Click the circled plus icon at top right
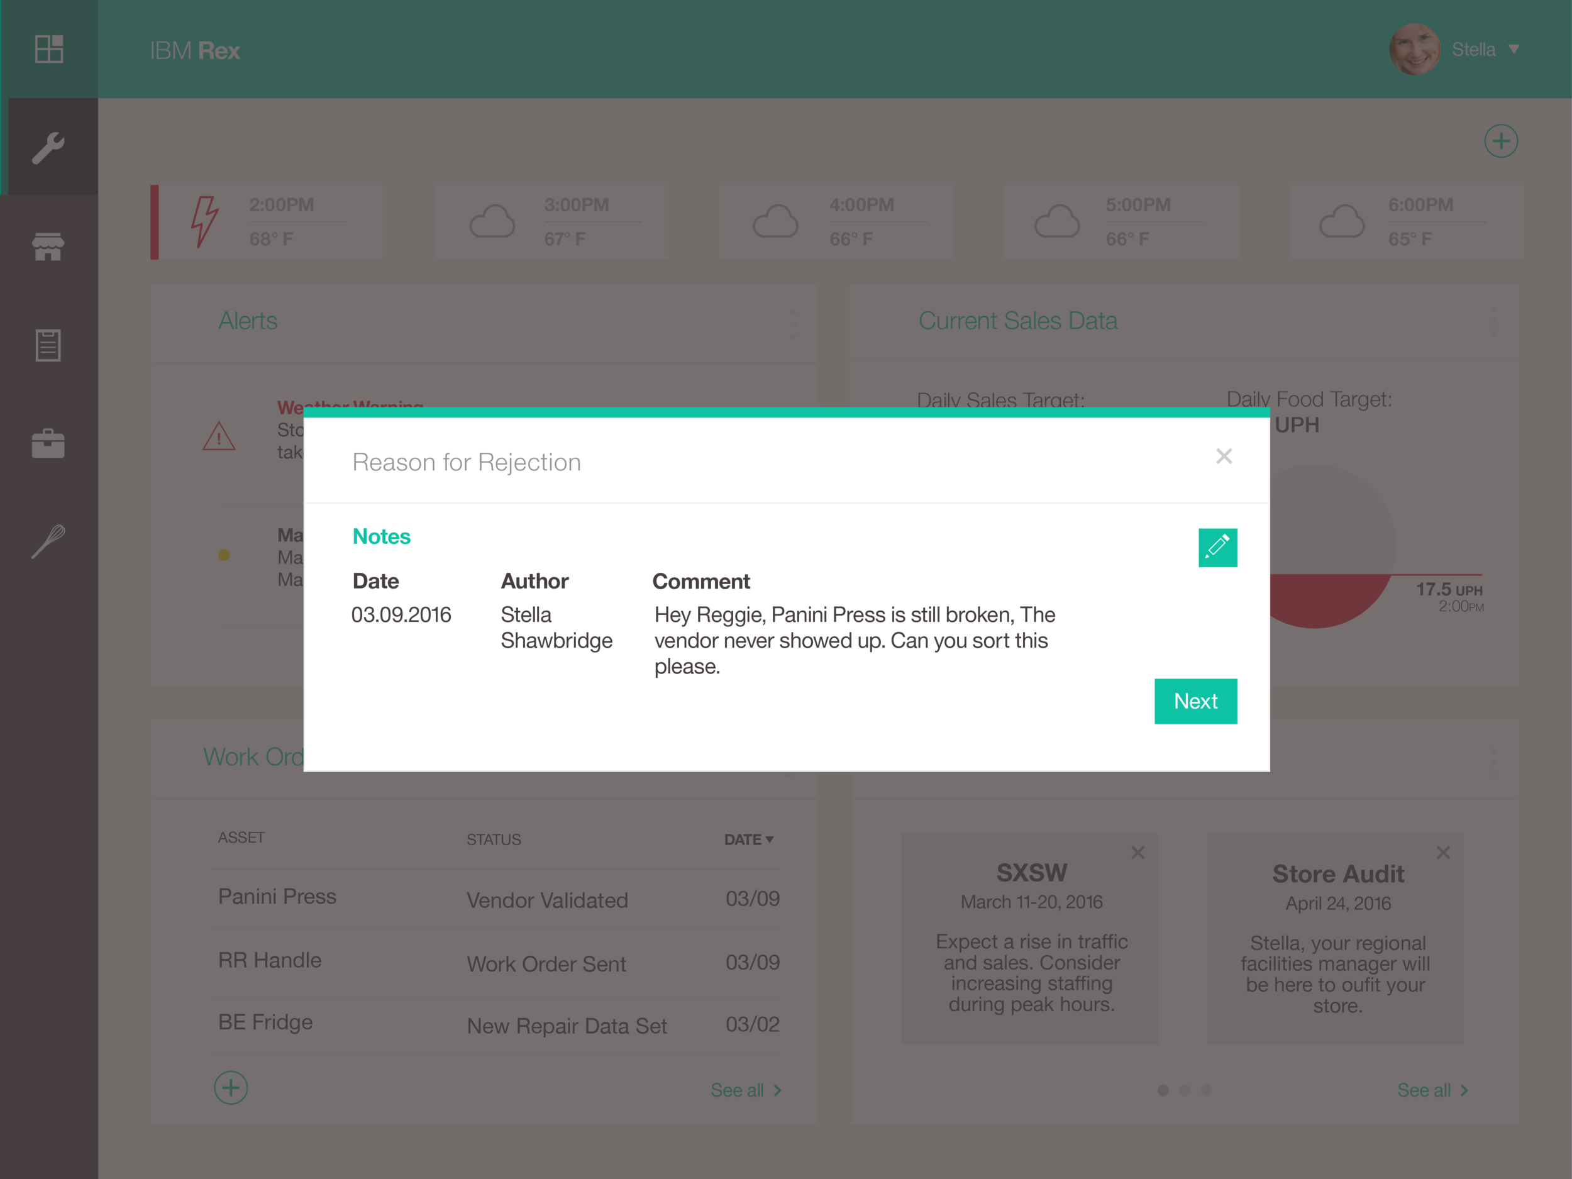1572x1179 pixels. tap(1500, 141)
